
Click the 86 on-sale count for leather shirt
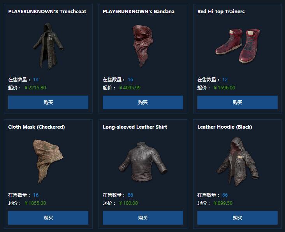(x=130, y=195)
